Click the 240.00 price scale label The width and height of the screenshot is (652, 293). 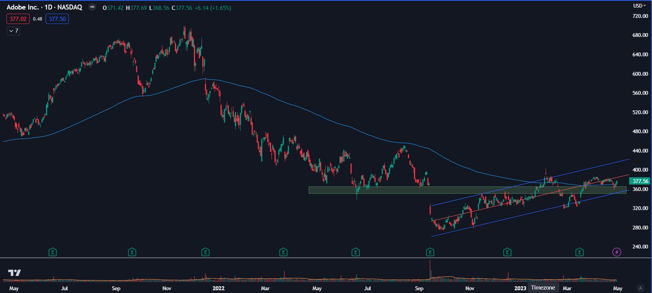pyautogui.click(x=639, y=247)
